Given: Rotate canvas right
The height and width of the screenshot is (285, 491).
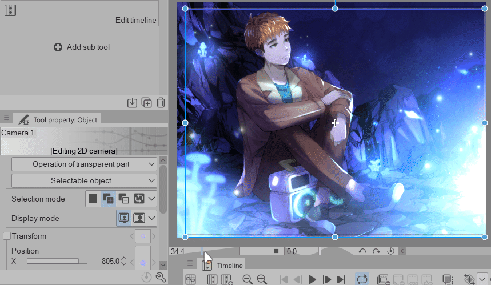Looking at the screenshot, I should [x=376, y=251].
